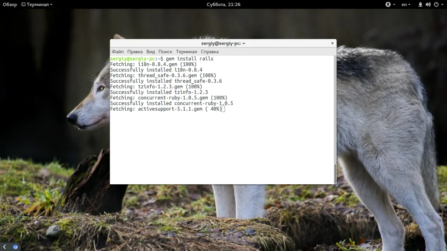Click line Successfully installed thread_safe-0.3.6
Viewport: 447px width, 251px height.
pyautogui.click(x=166, y=81)
